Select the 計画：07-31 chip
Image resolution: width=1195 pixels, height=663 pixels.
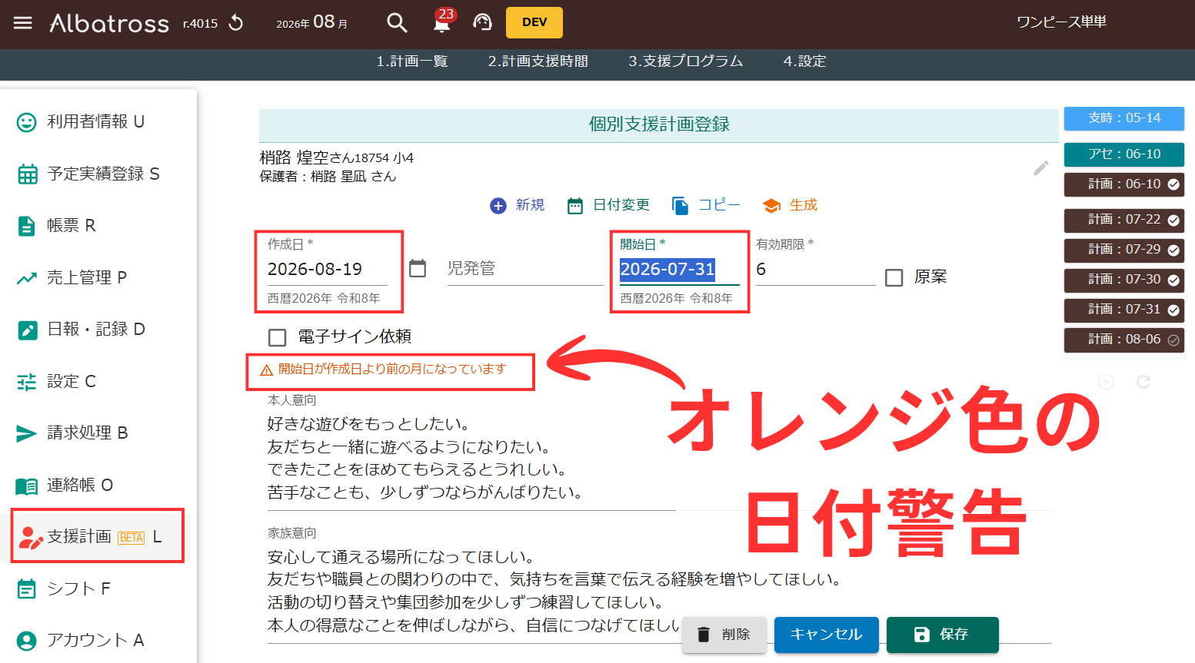[x=1123, y=310]
